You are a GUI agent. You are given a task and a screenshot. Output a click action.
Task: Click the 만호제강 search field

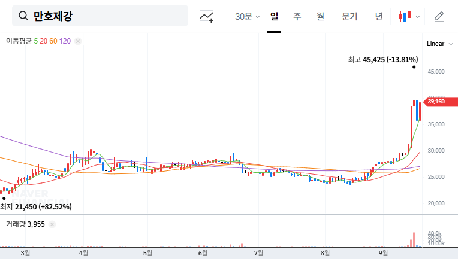tap(100, 16)
